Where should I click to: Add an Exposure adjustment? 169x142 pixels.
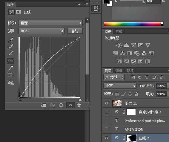(x=141, y=45)
